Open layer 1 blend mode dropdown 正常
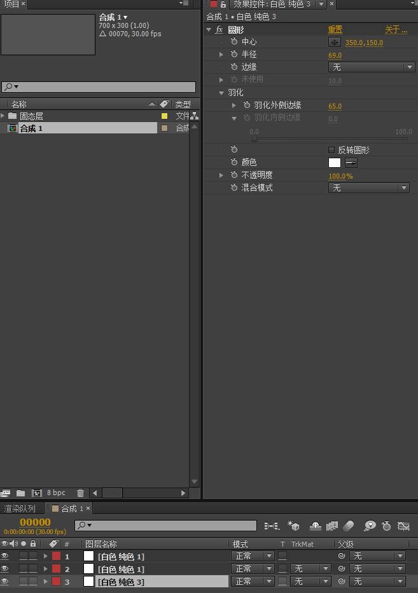The height and width of the screenshot is (593, 418). point(253,556)
